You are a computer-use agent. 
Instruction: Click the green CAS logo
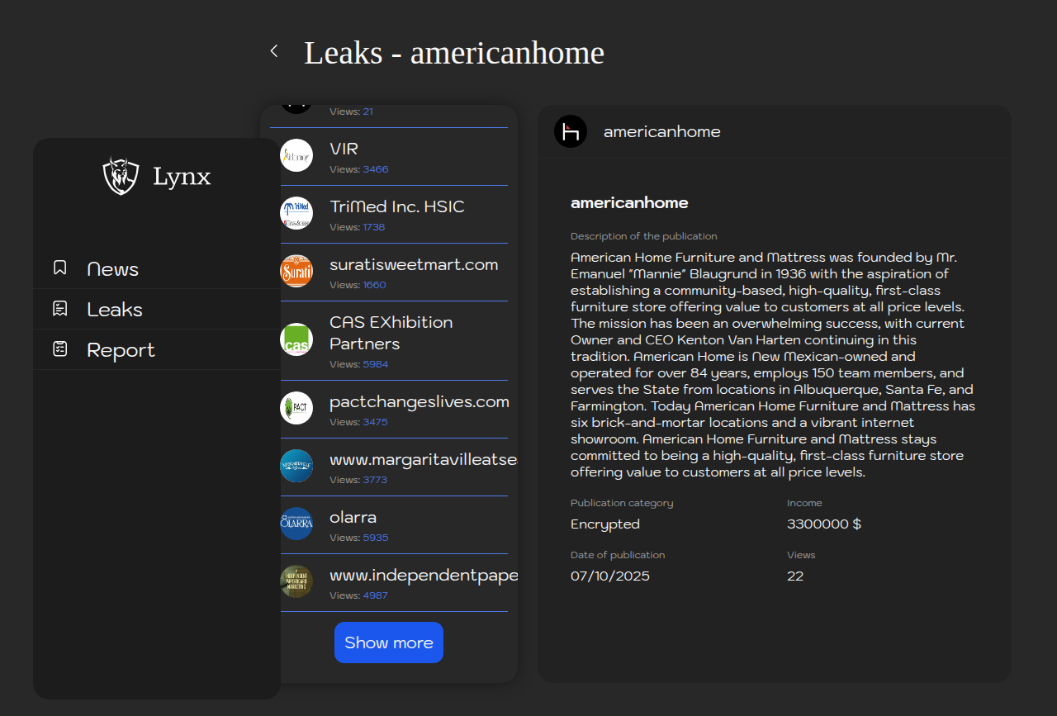pyautogui.click(x=296, y=339)
